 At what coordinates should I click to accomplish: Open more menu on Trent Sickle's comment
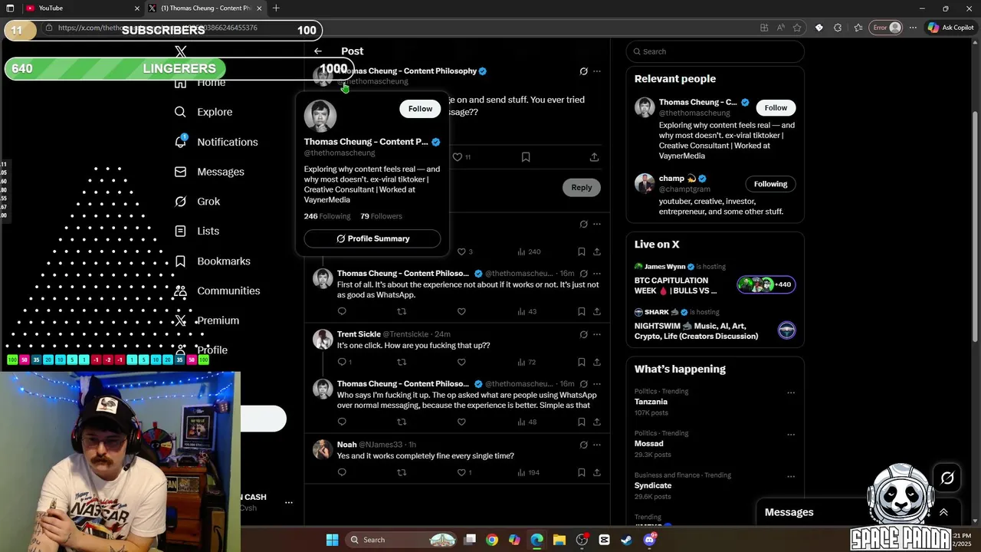pyautogui.click(x=597, y=334)
